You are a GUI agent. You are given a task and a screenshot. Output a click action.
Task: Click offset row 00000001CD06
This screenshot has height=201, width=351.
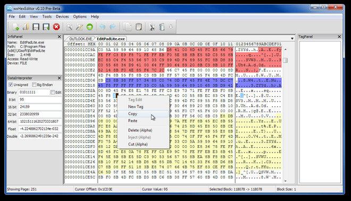click(80, 80)
